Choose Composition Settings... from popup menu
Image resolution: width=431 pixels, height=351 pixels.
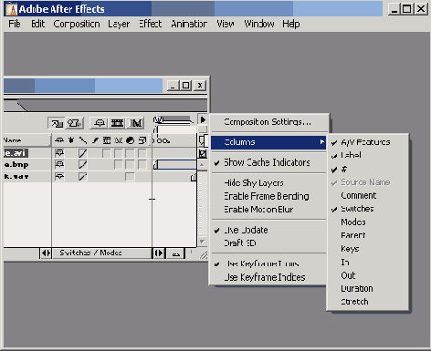click(268, 122)
